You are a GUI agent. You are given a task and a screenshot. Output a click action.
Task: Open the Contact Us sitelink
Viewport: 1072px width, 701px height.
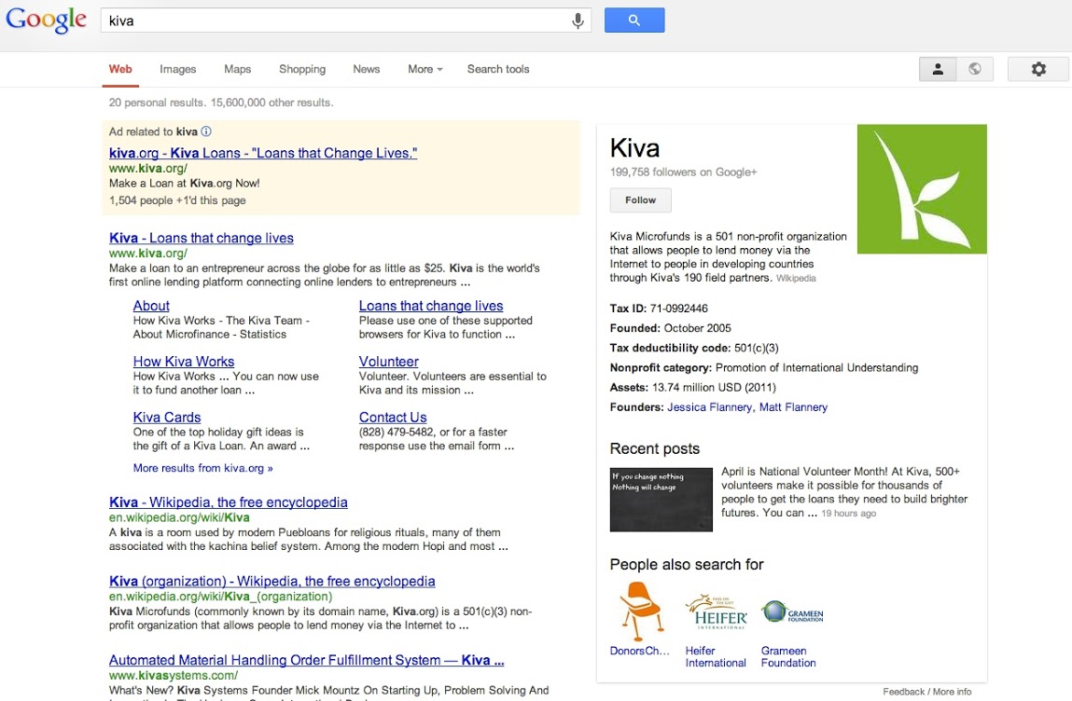pos(393,418)
